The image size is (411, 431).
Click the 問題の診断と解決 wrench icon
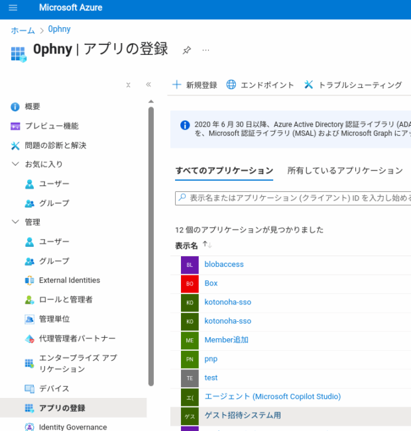pos(15,146)
